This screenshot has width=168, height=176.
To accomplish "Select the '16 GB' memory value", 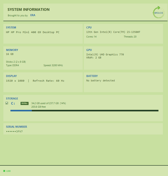I will (10, 54).
